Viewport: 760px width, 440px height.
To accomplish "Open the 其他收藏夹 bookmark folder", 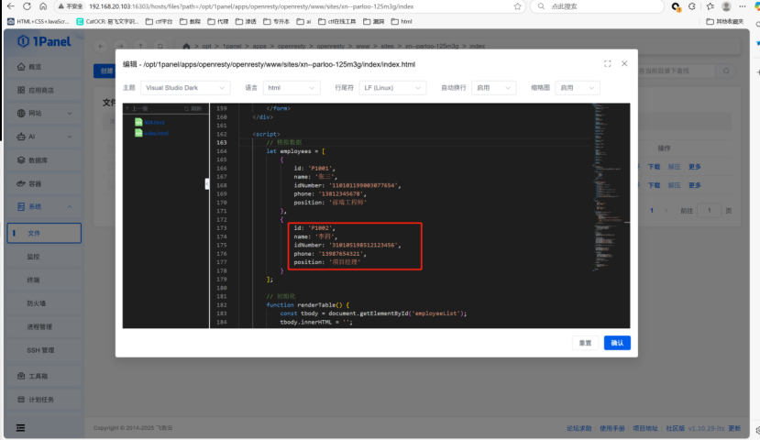I will tap(724, 21).
